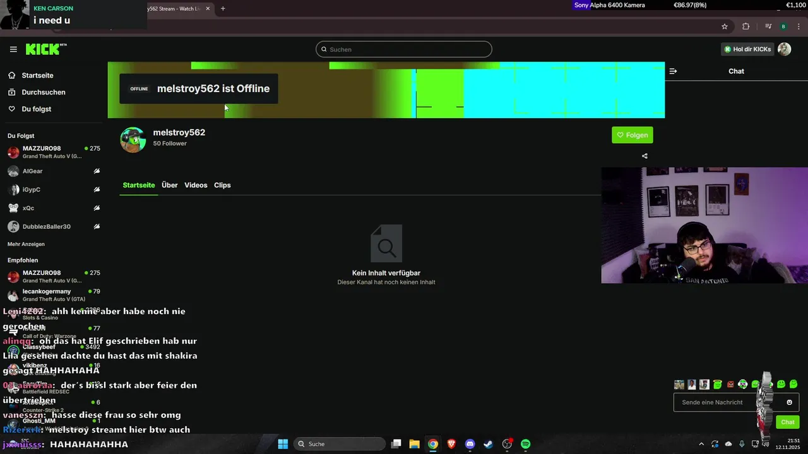
Task: Collapse the chat panel with arrow icon
Action: pos(673,71)
